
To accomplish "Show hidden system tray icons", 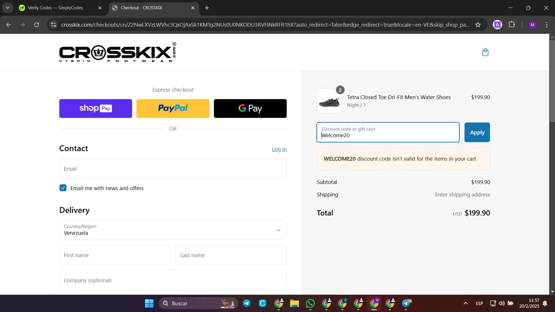I will (x=465, y=303).
